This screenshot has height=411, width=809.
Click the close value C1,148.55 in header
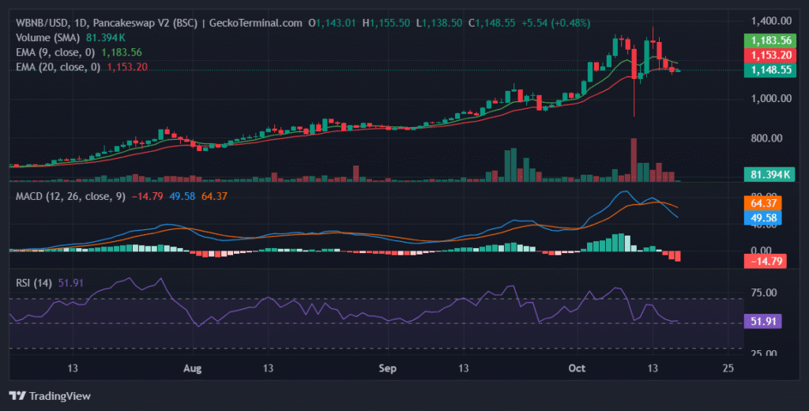[x=491, y=23]
